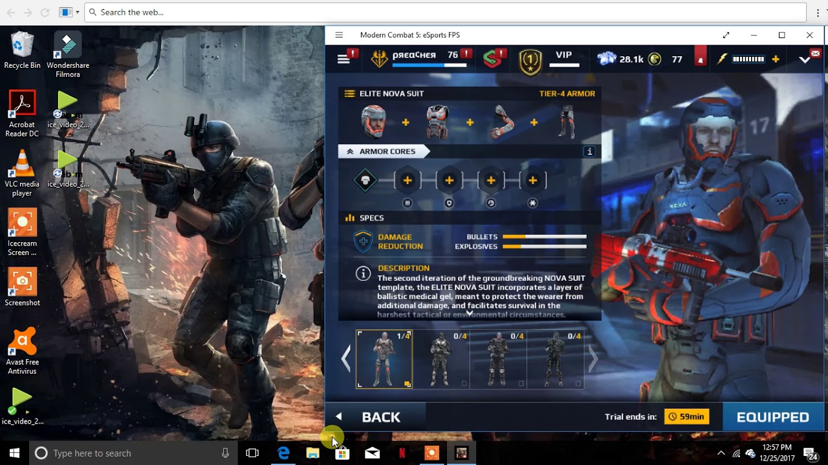Select the Elite Nova Suit helmet piece
The height and width of the screenshot is (465, 828).
click(373, 121)
